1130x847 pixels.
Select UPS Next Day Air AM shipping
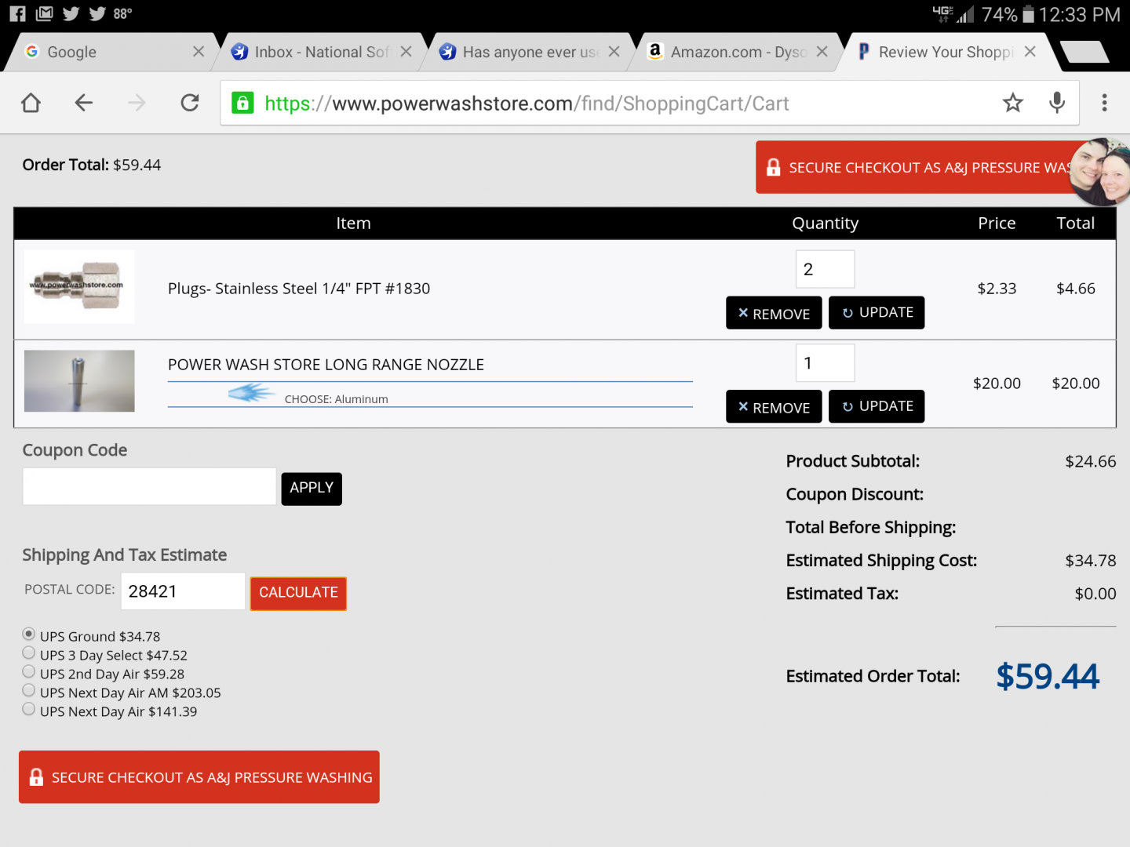29,690
